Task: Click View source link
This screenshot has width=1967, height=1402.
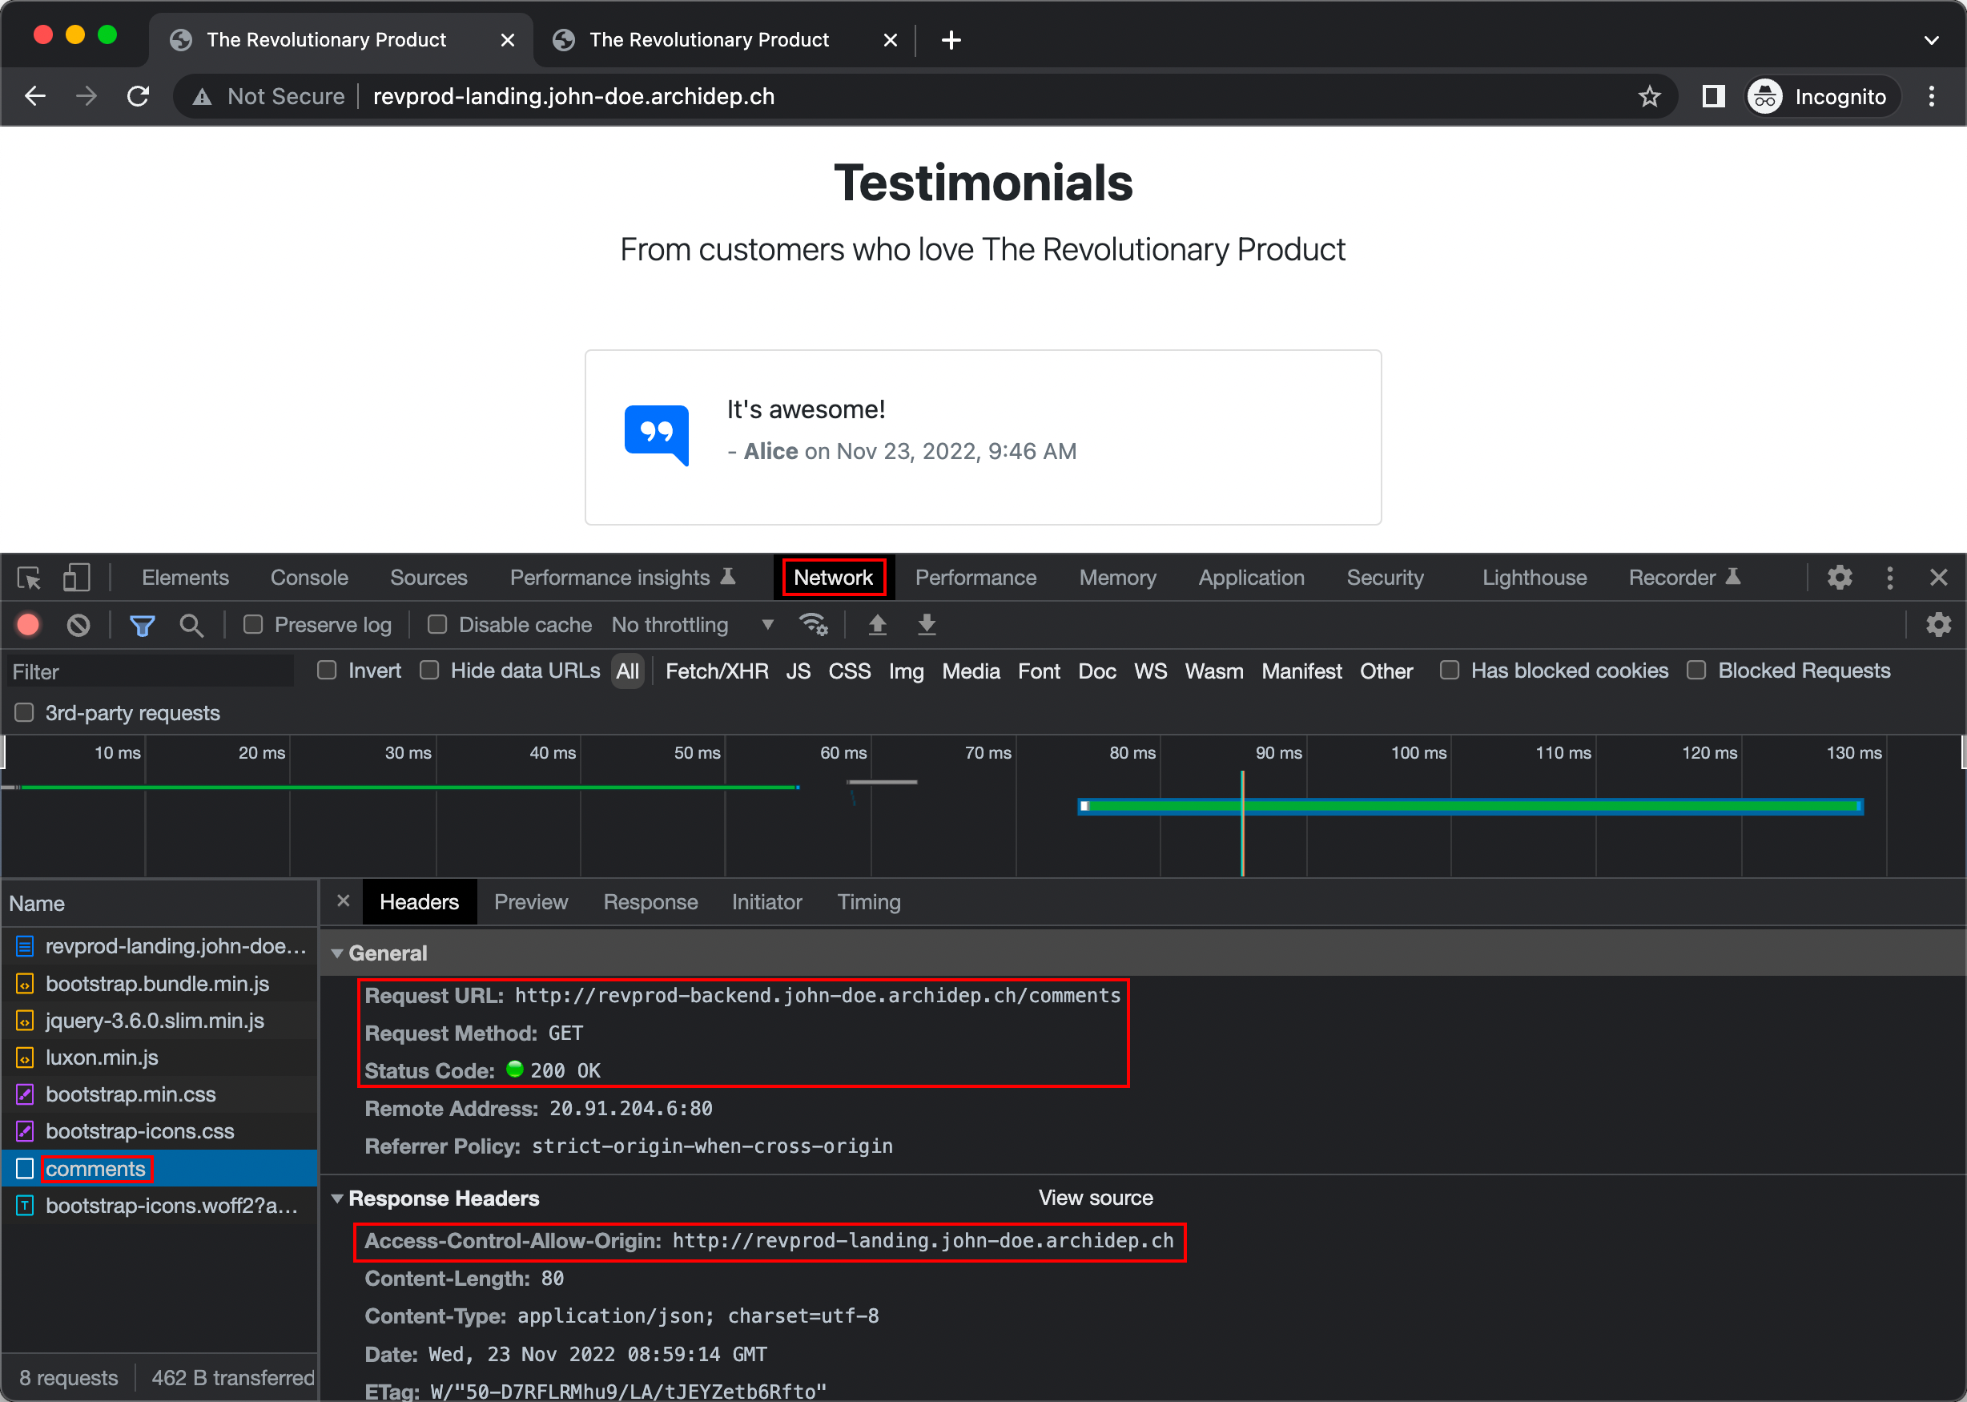Action: pyautogui.click(x=1096, y=1199)
